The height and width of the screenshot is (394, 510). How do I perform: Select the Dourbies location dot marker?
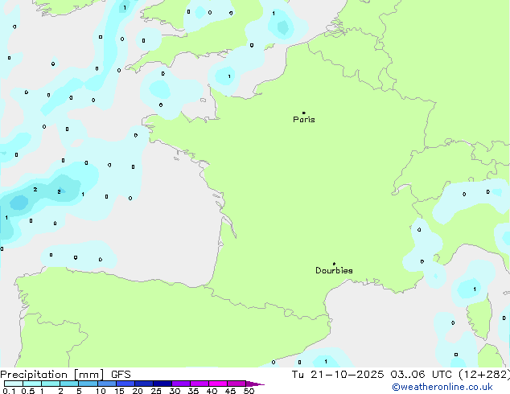[334, 264]
